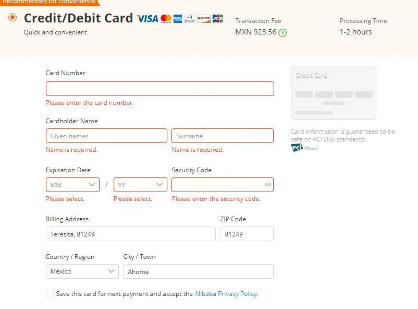418x309 pixels.
Task: Click the Given names field
Action: click(x=106, y=136)
